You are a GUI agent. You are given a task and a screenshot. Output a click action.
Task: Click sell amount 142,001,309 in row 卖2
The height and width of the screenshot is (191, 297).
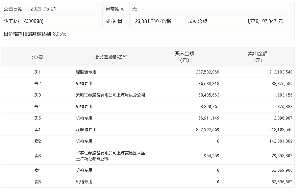[281, 141]
